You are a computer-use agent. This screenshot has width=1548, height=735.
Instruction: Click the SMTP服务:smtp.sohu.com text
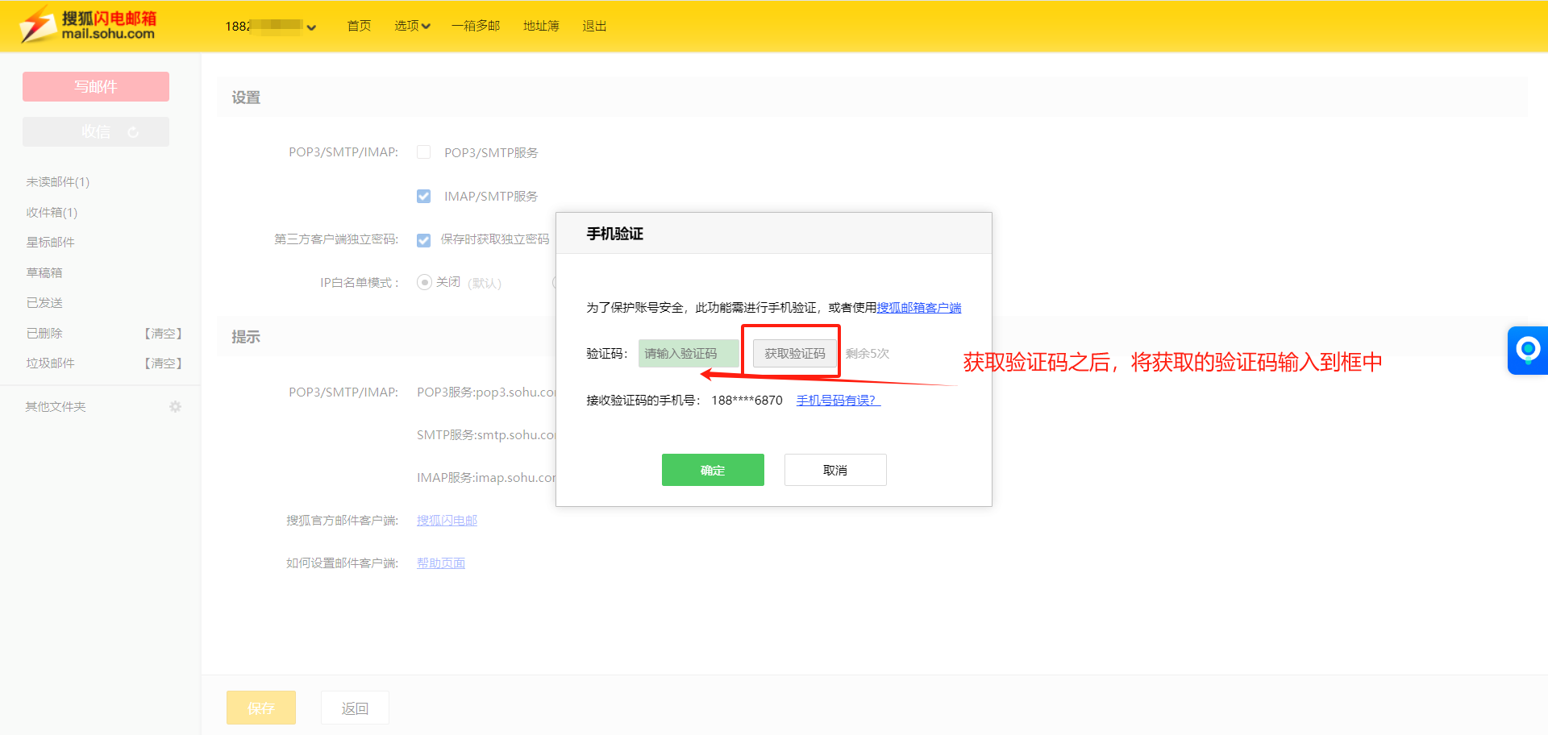pyautogui.click(x=486, y=435)
